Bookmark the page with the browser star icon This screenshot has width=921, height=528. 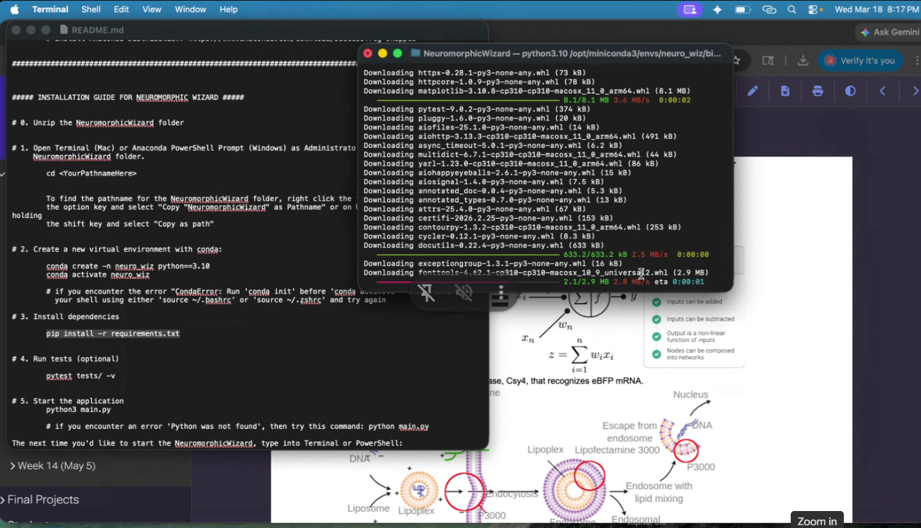(x=737, y=61)
